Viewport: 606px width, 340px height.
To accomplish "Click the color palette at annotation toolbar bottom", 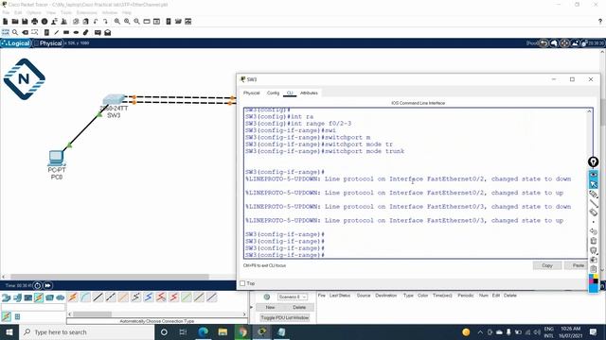I will (594, 283).
